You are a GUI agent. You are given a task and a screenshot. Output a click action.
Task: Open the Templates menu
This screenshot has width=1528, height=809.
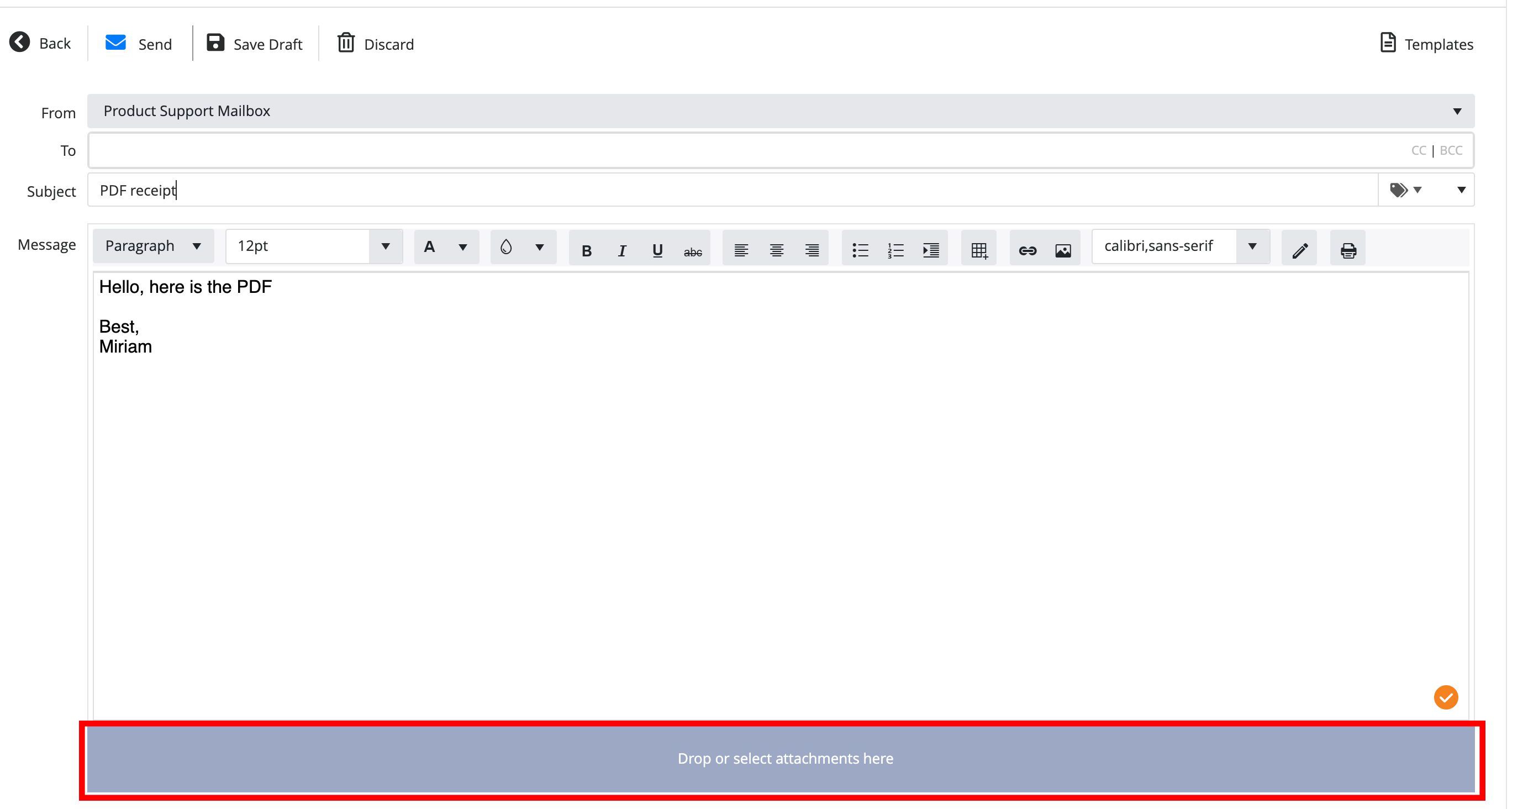(1426, 43)
